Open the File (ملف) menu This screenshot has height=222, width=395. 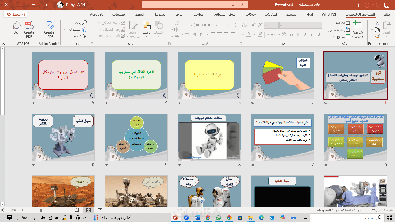click(387, 14)
